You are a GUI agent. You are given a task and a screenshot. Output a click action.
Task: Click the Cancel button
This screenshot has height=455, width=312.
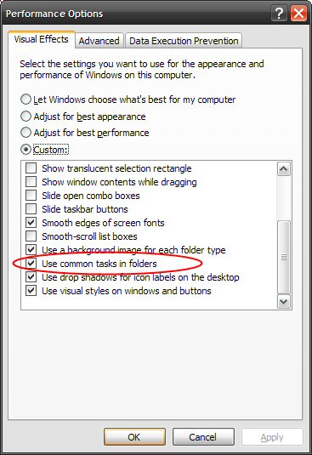(x=203, y=437)
